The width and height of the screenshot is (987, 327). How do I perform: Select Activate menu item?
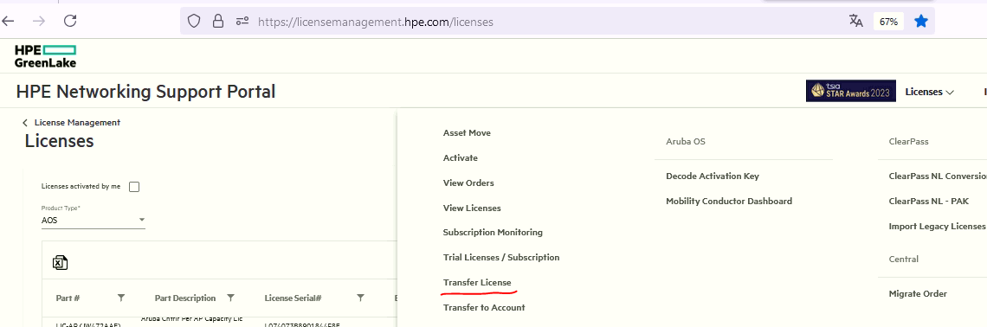(460, 157)
